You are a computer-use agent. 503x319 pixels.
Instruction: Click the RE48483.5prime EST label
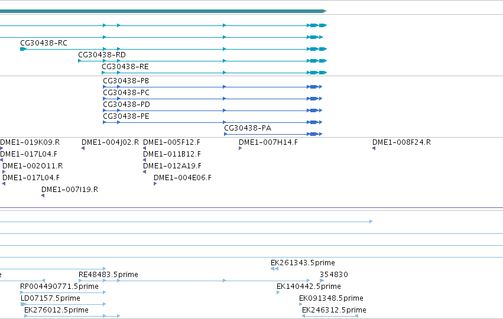pyautogui.click(x=108, y=275)
